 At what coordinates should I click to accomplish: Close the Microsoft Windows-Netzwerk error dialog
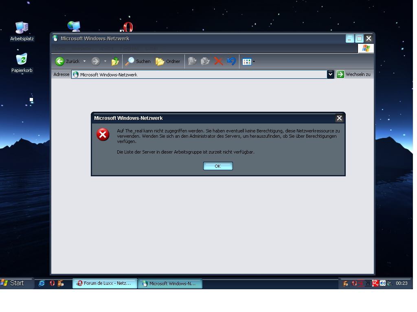(x=339, y=118)
